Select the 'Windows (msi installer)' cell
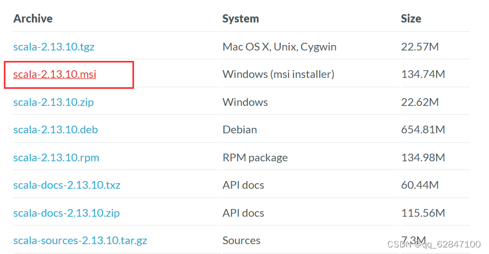This screenshot has height=254, width=489. (x=279, y=74)
